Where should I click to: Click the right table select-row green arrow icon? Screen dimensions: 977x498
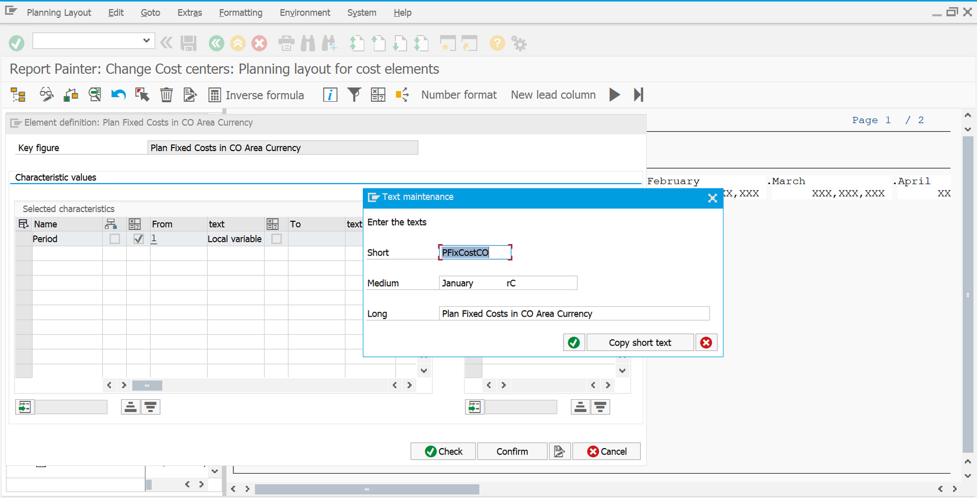(x=475, y=407)
